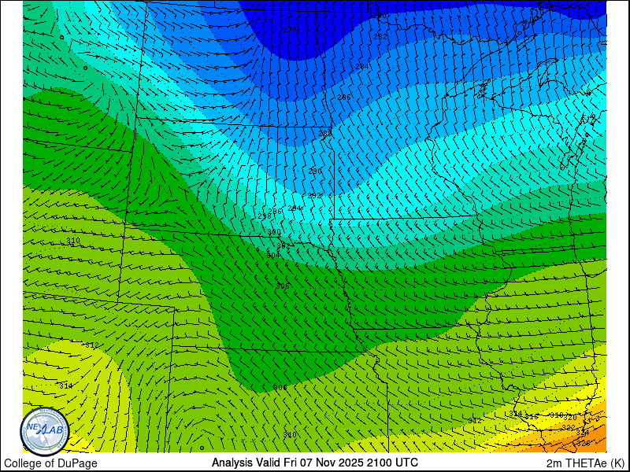Image resolution: width=630 pixels, height=472 pixels.
Task: Pick the 324 contour label
Action: pos(582,433)
